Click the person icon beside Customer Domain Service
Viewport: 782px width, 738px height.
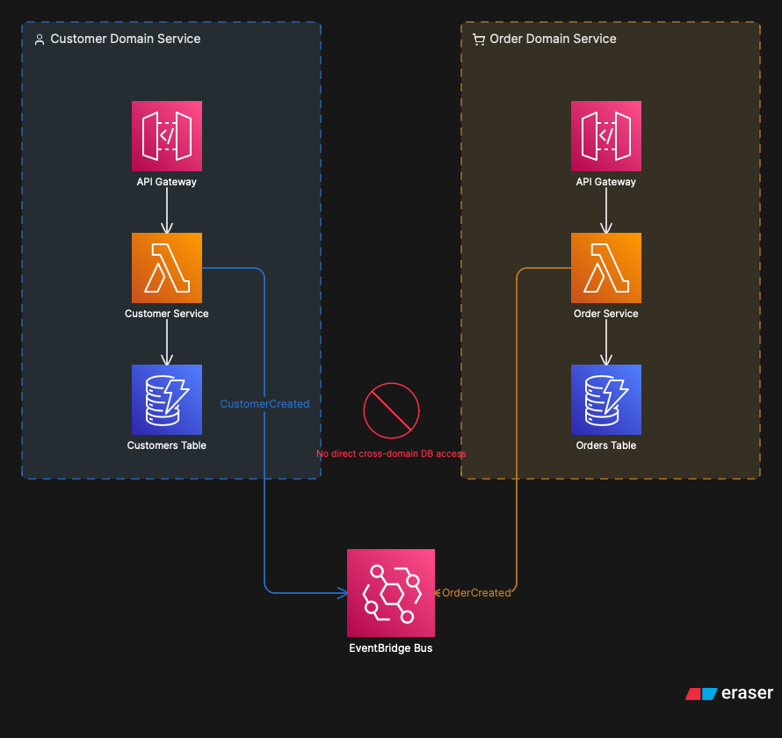pyautogui.click(x=40, y=40)
